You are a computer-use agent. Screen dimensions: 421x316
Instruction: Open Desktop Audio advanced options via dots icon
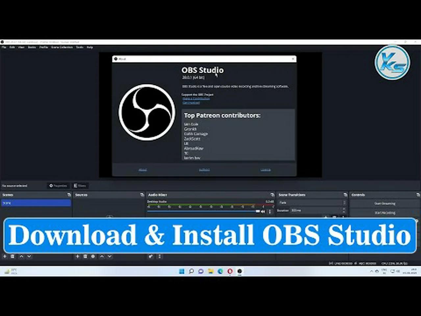pos(270,211)
